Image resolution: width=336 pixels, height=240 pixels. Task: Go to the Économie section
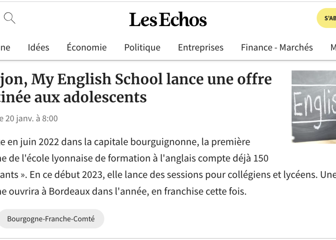coord(86,48)
